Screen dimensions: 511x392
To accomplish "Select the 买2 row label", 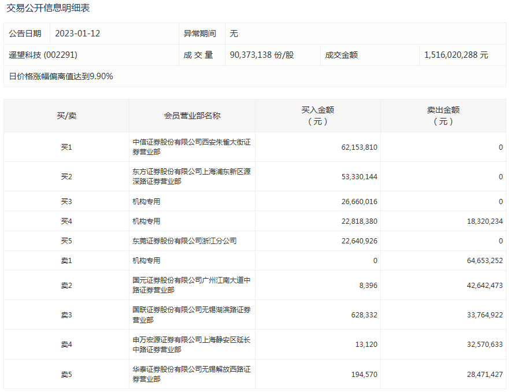I will coord(66,176).
